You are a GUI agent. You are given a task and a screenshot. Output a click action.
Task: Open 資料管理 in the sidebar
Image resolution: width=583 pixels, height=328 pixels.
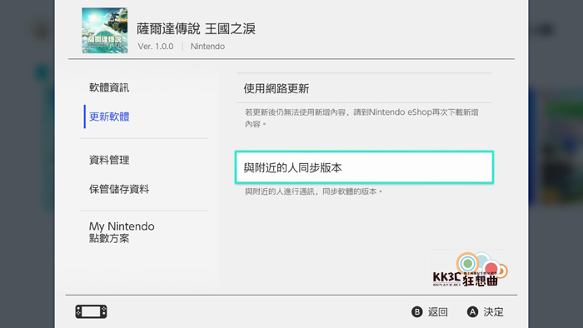[109, 160]
